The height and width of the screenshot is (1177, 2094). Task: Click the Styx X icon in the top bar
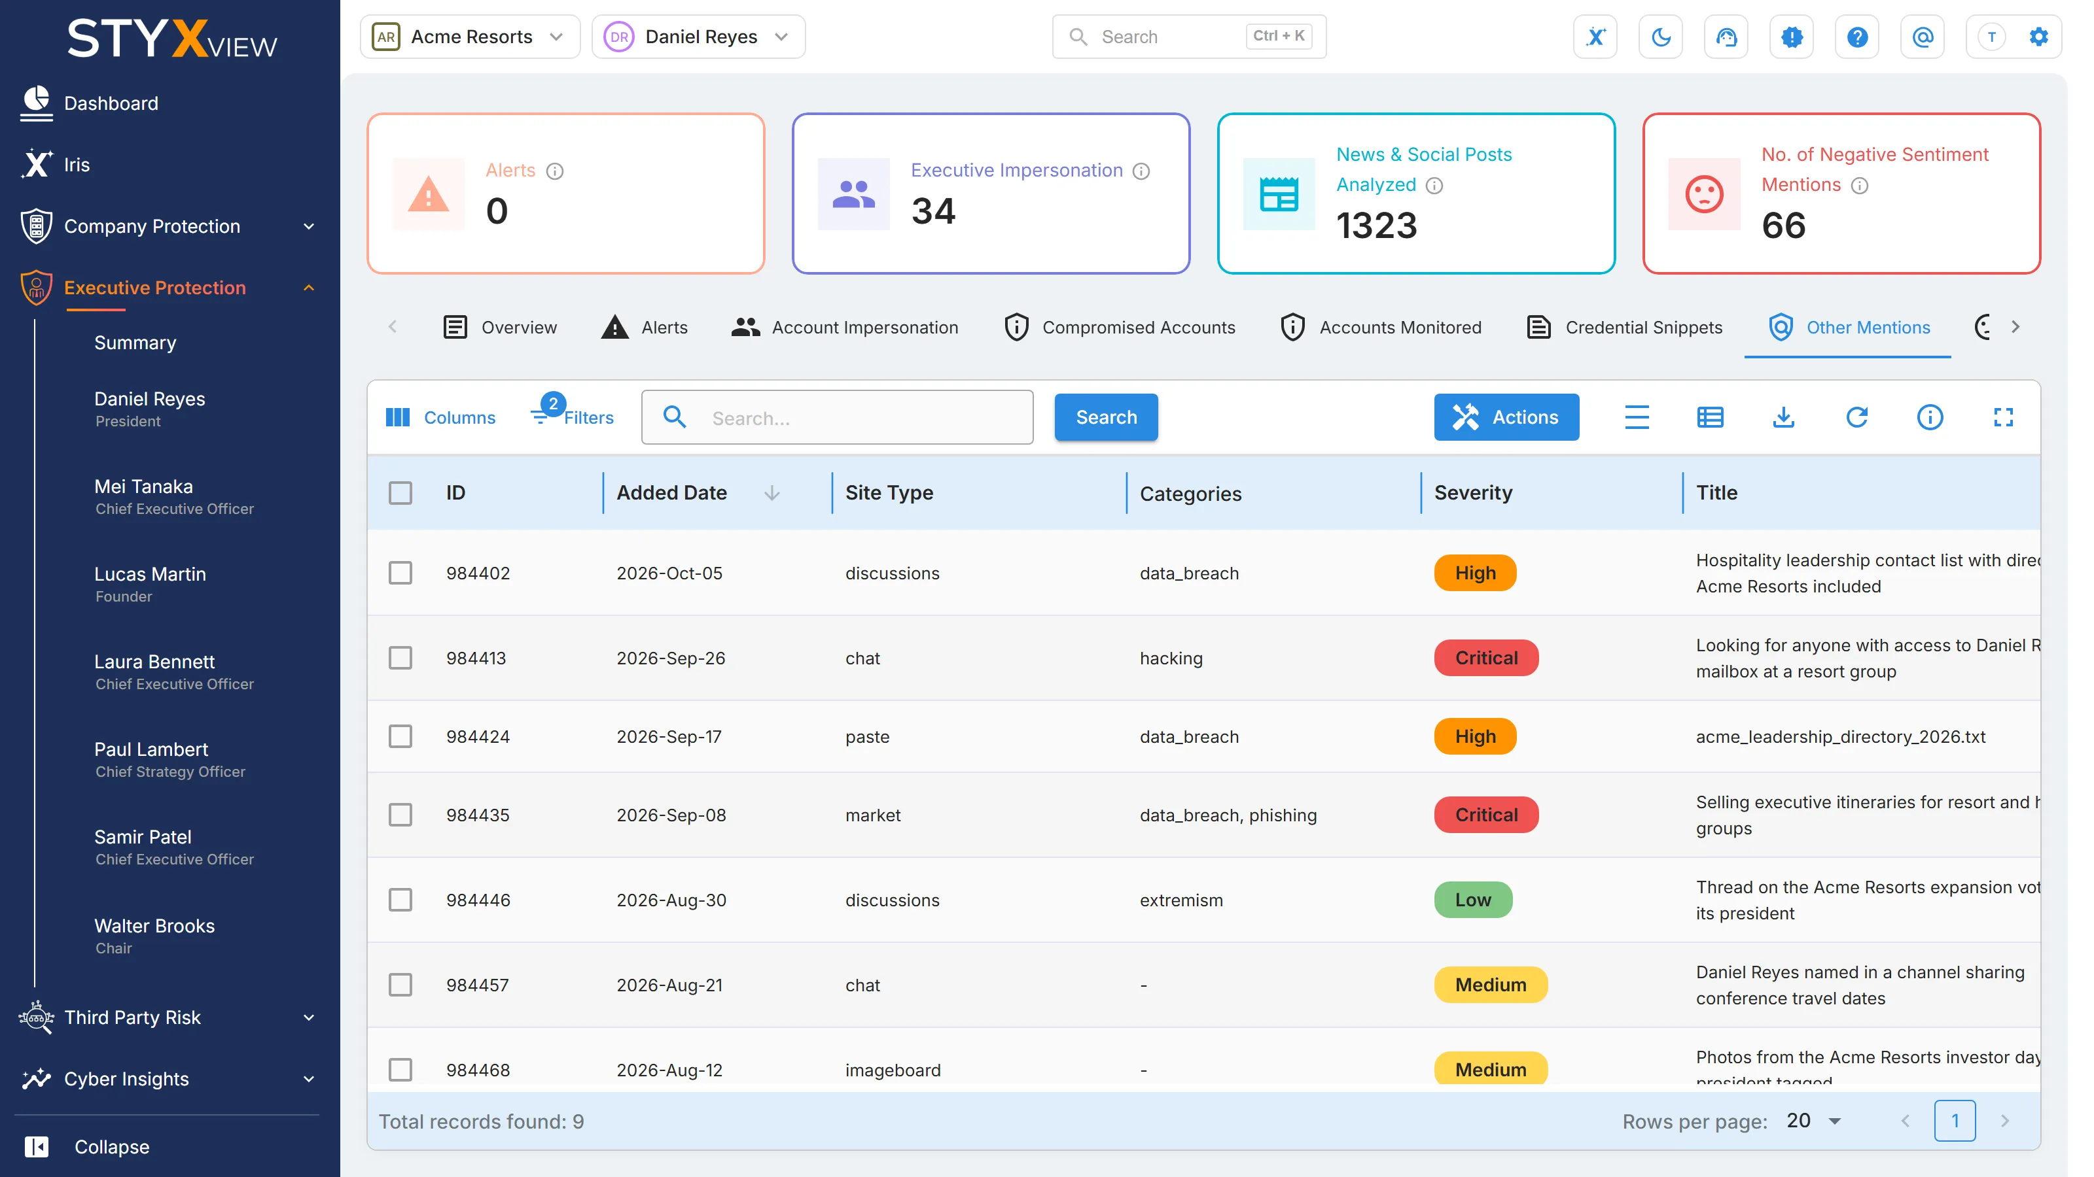1595,37
